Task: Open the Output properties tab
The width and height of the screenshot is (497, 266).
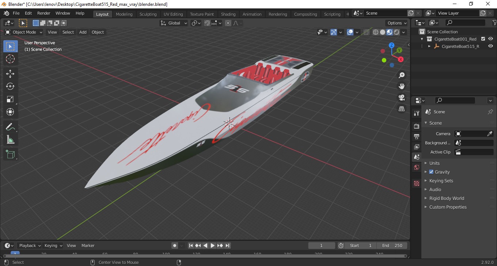Action: (x=417, y=137)
